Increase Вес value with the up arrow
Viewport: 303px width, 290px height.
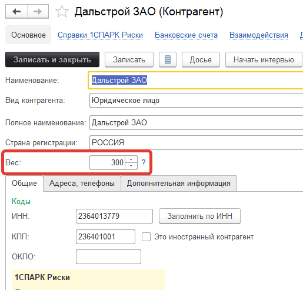tap(131, 159)
